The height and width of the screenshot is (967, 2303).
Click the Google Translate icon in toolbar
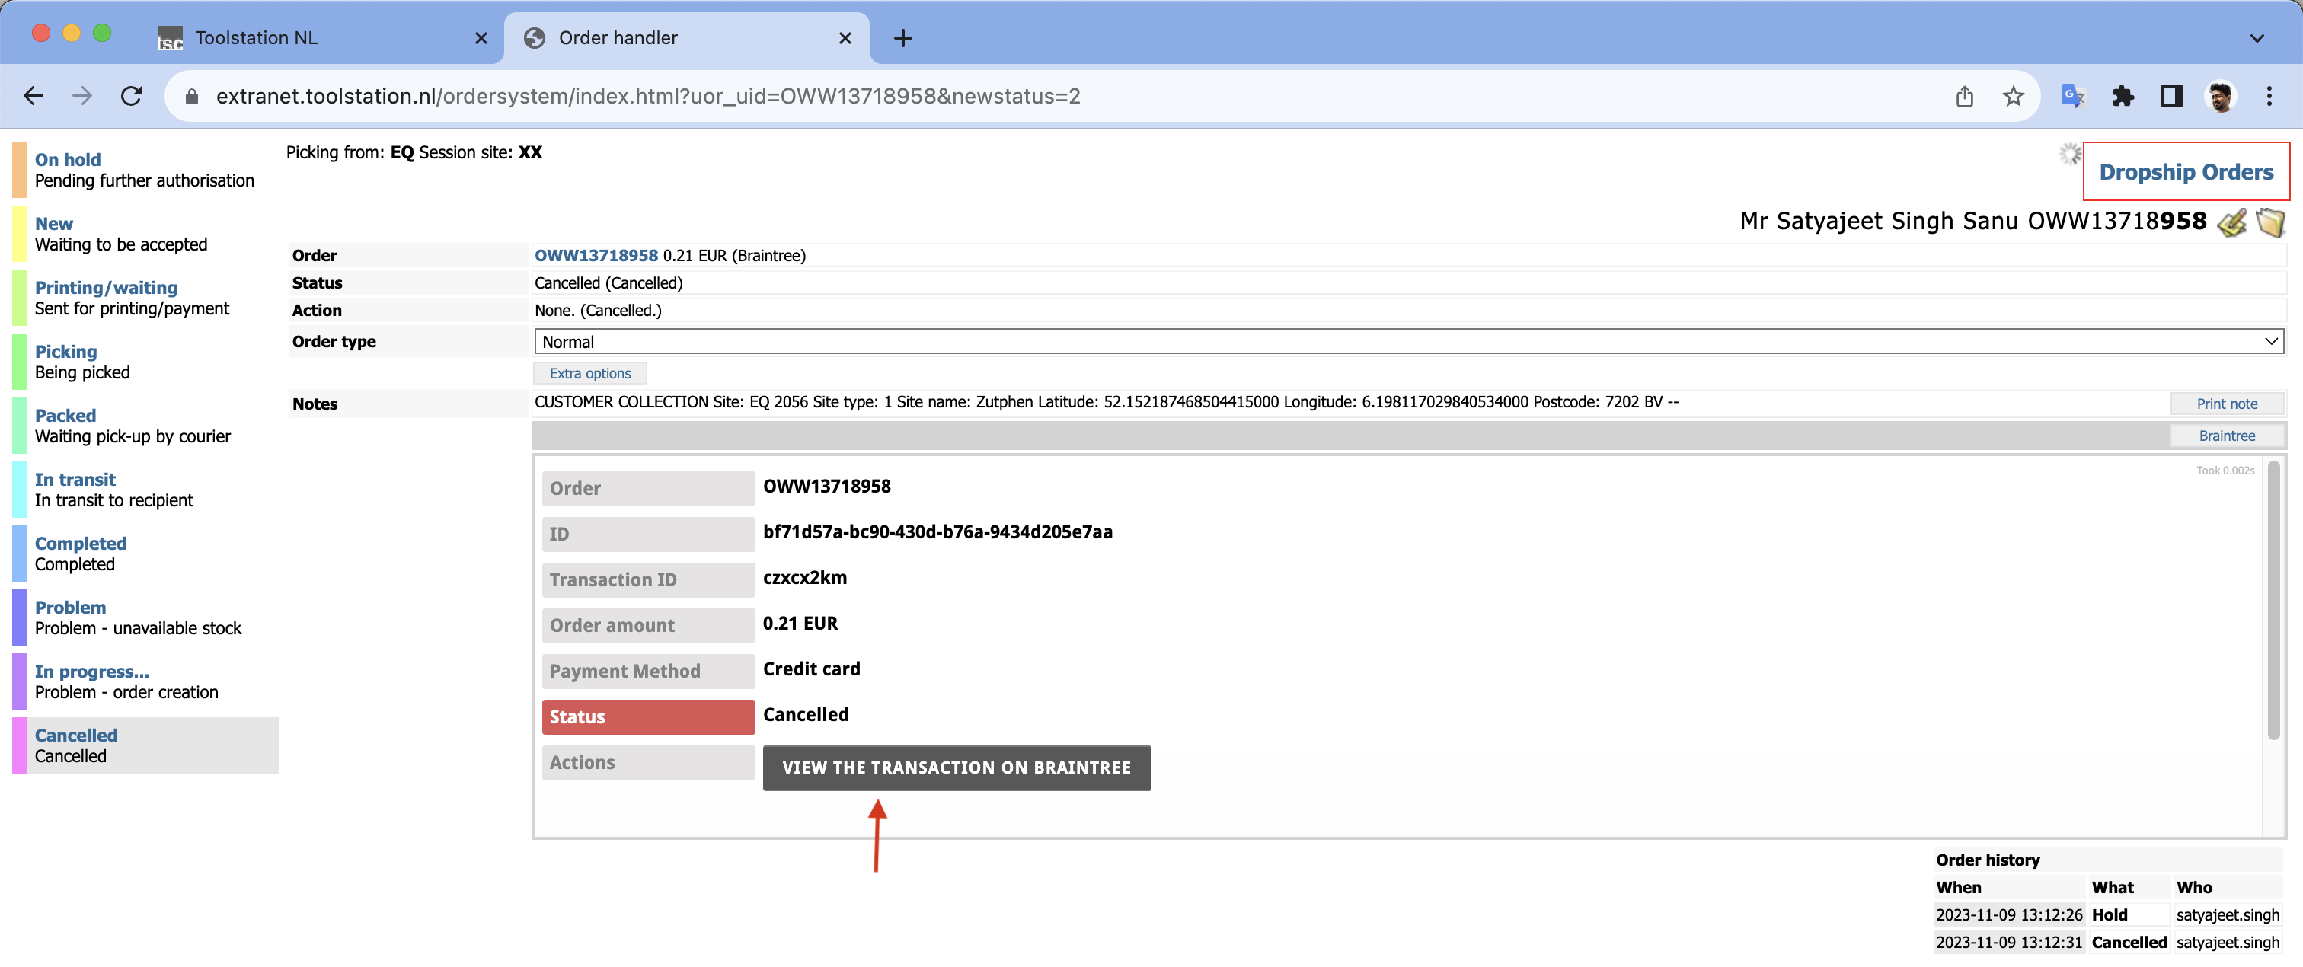(x=2072, y=96)
